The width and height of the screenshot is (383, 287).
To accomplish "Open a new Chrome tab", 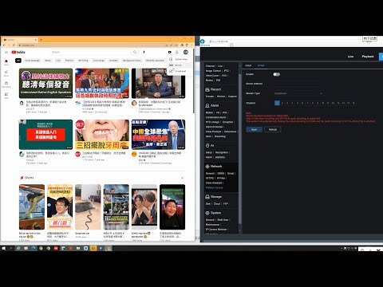I will [x=41, y=40].
